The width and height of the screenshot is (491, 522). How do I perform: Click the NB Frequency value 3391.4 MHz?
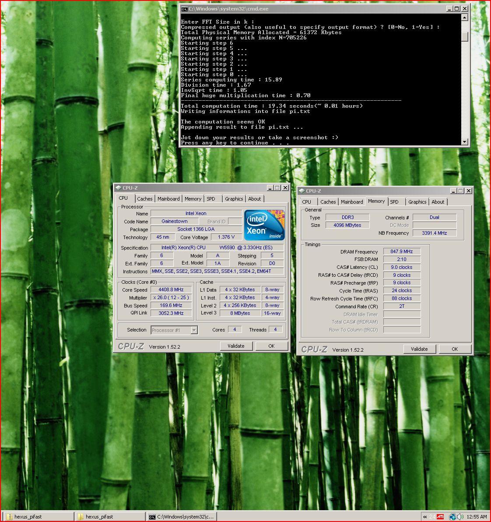click(435, 233)
